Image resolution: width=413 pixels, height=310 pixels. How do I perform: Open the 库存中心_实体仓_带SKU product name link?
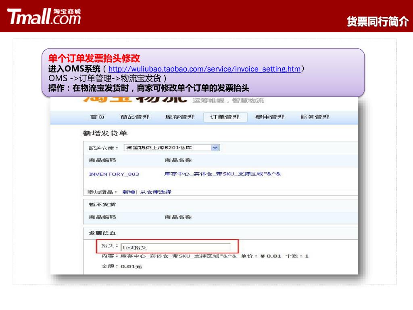coord(222,174)
